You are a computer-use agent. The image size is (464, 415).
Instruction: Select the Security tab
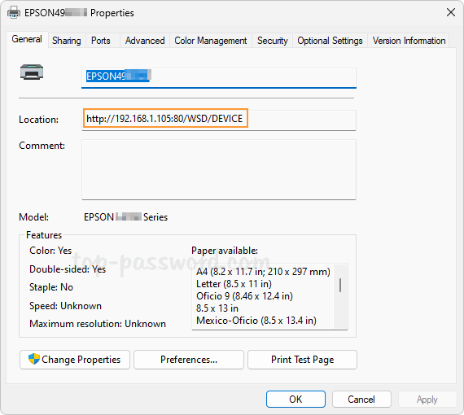pyautogui.click(x=272, y=41)
